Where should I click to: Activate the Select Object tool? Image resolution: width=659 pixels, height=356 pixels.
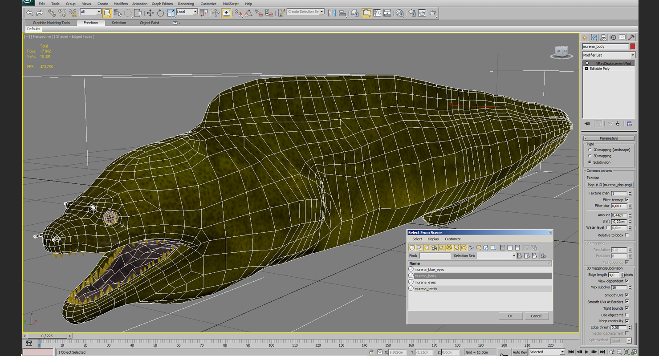107,13
